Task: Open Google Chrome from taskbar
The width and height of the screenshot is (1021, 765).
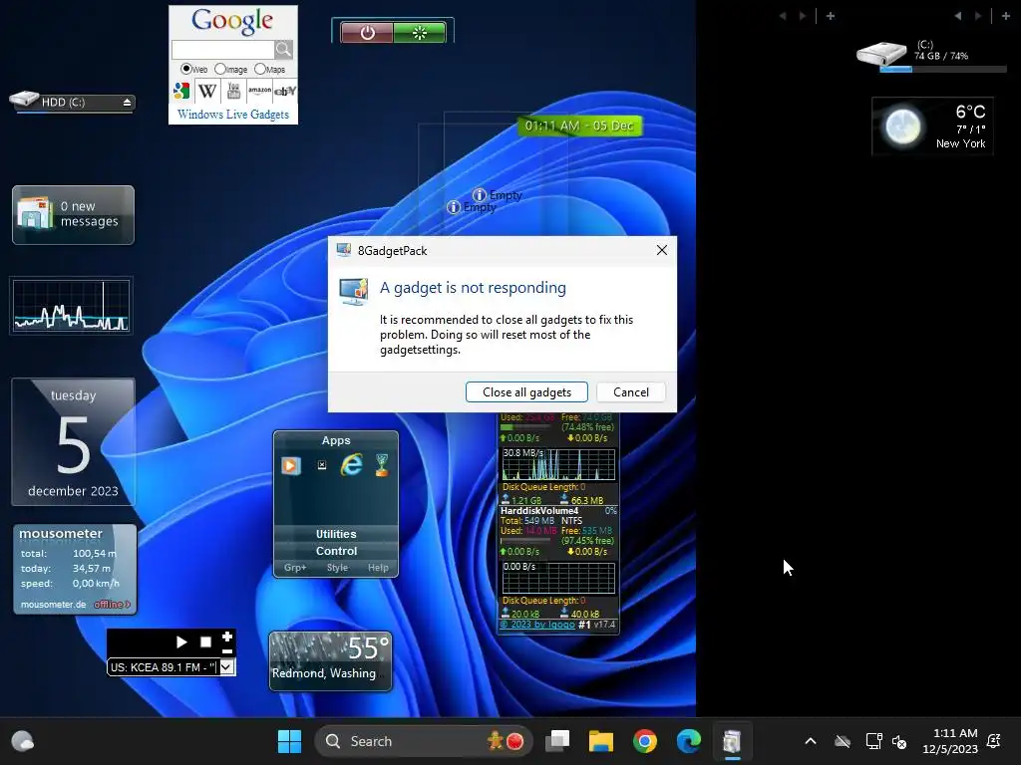Action: 645,741
